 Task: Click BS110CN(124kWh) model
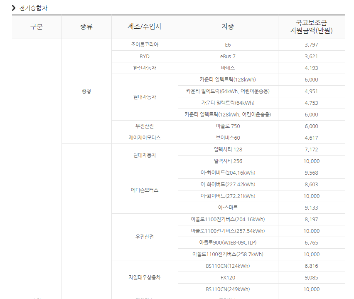coord(228,266)
